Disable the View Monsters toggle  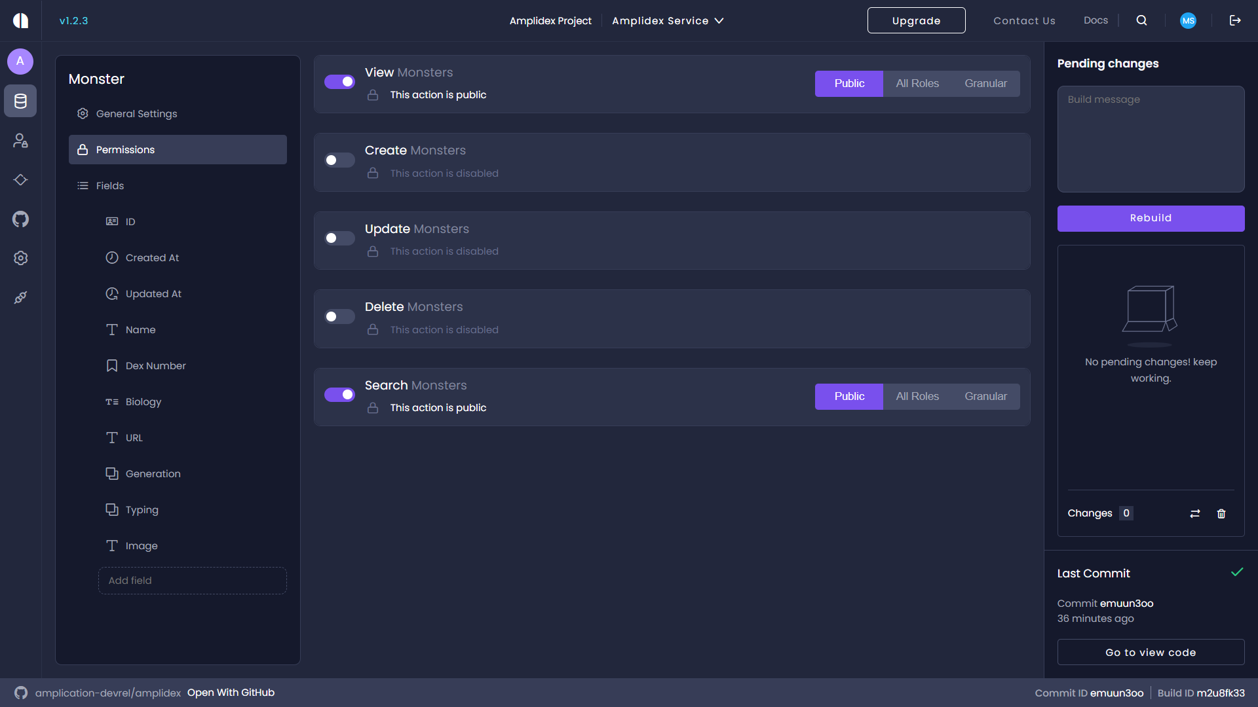[339, 81]
